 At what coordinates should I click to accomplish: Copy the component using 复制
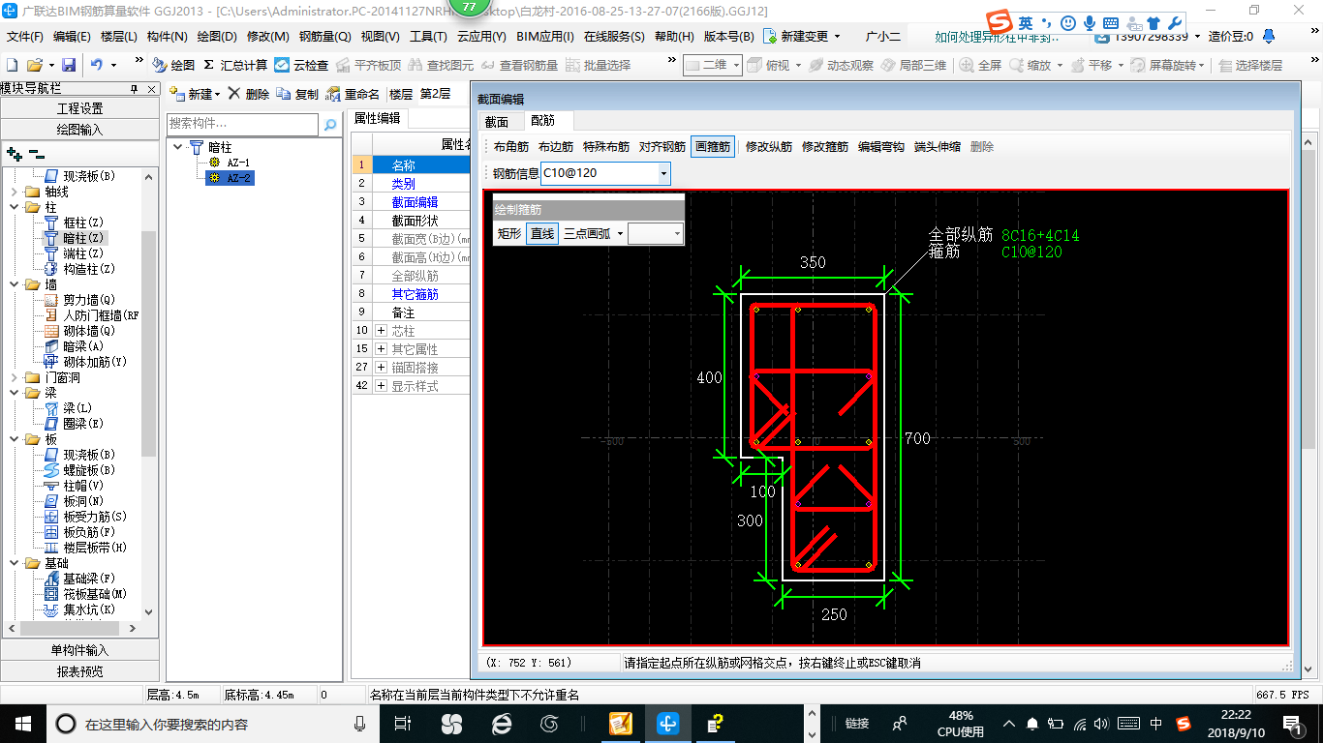[297, 94]
